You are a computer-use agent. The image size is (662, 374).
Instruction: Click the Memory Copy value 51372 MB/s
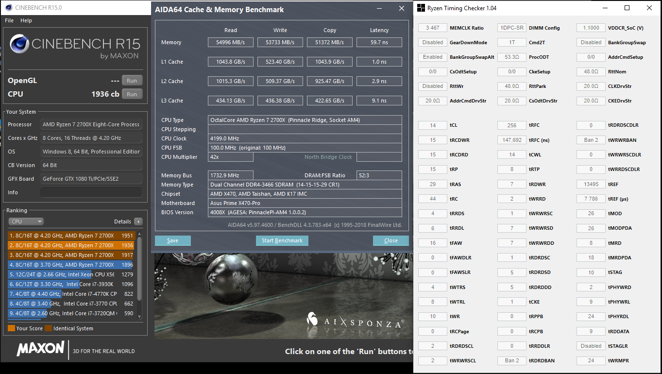[330, 42]
